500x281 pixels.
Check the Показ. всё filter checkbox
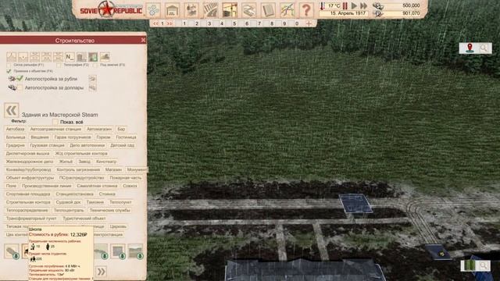coord(55,122)
